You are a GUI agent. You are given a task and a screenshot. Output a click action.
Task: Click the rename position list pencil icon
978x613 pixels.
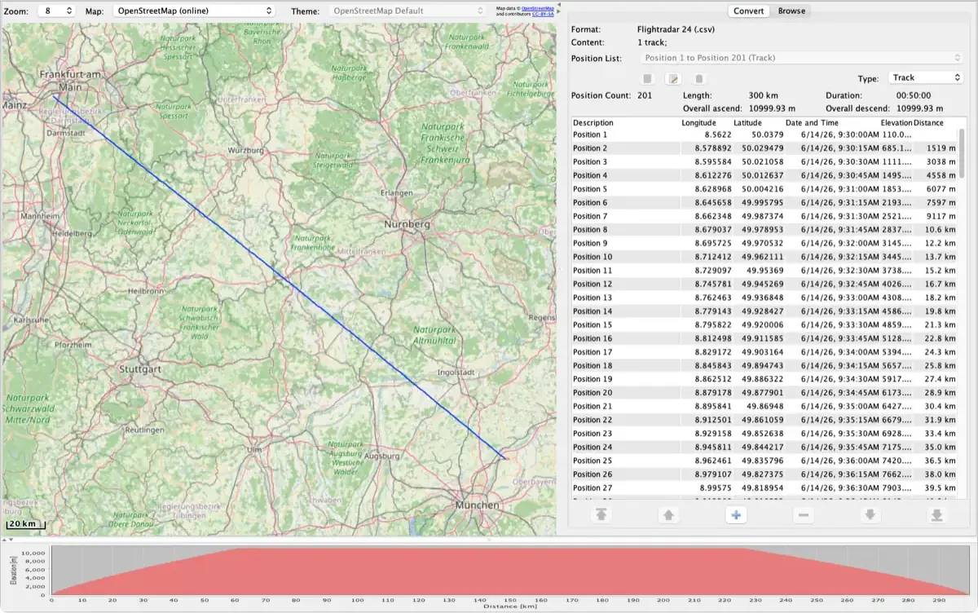(x=673, y=79)
